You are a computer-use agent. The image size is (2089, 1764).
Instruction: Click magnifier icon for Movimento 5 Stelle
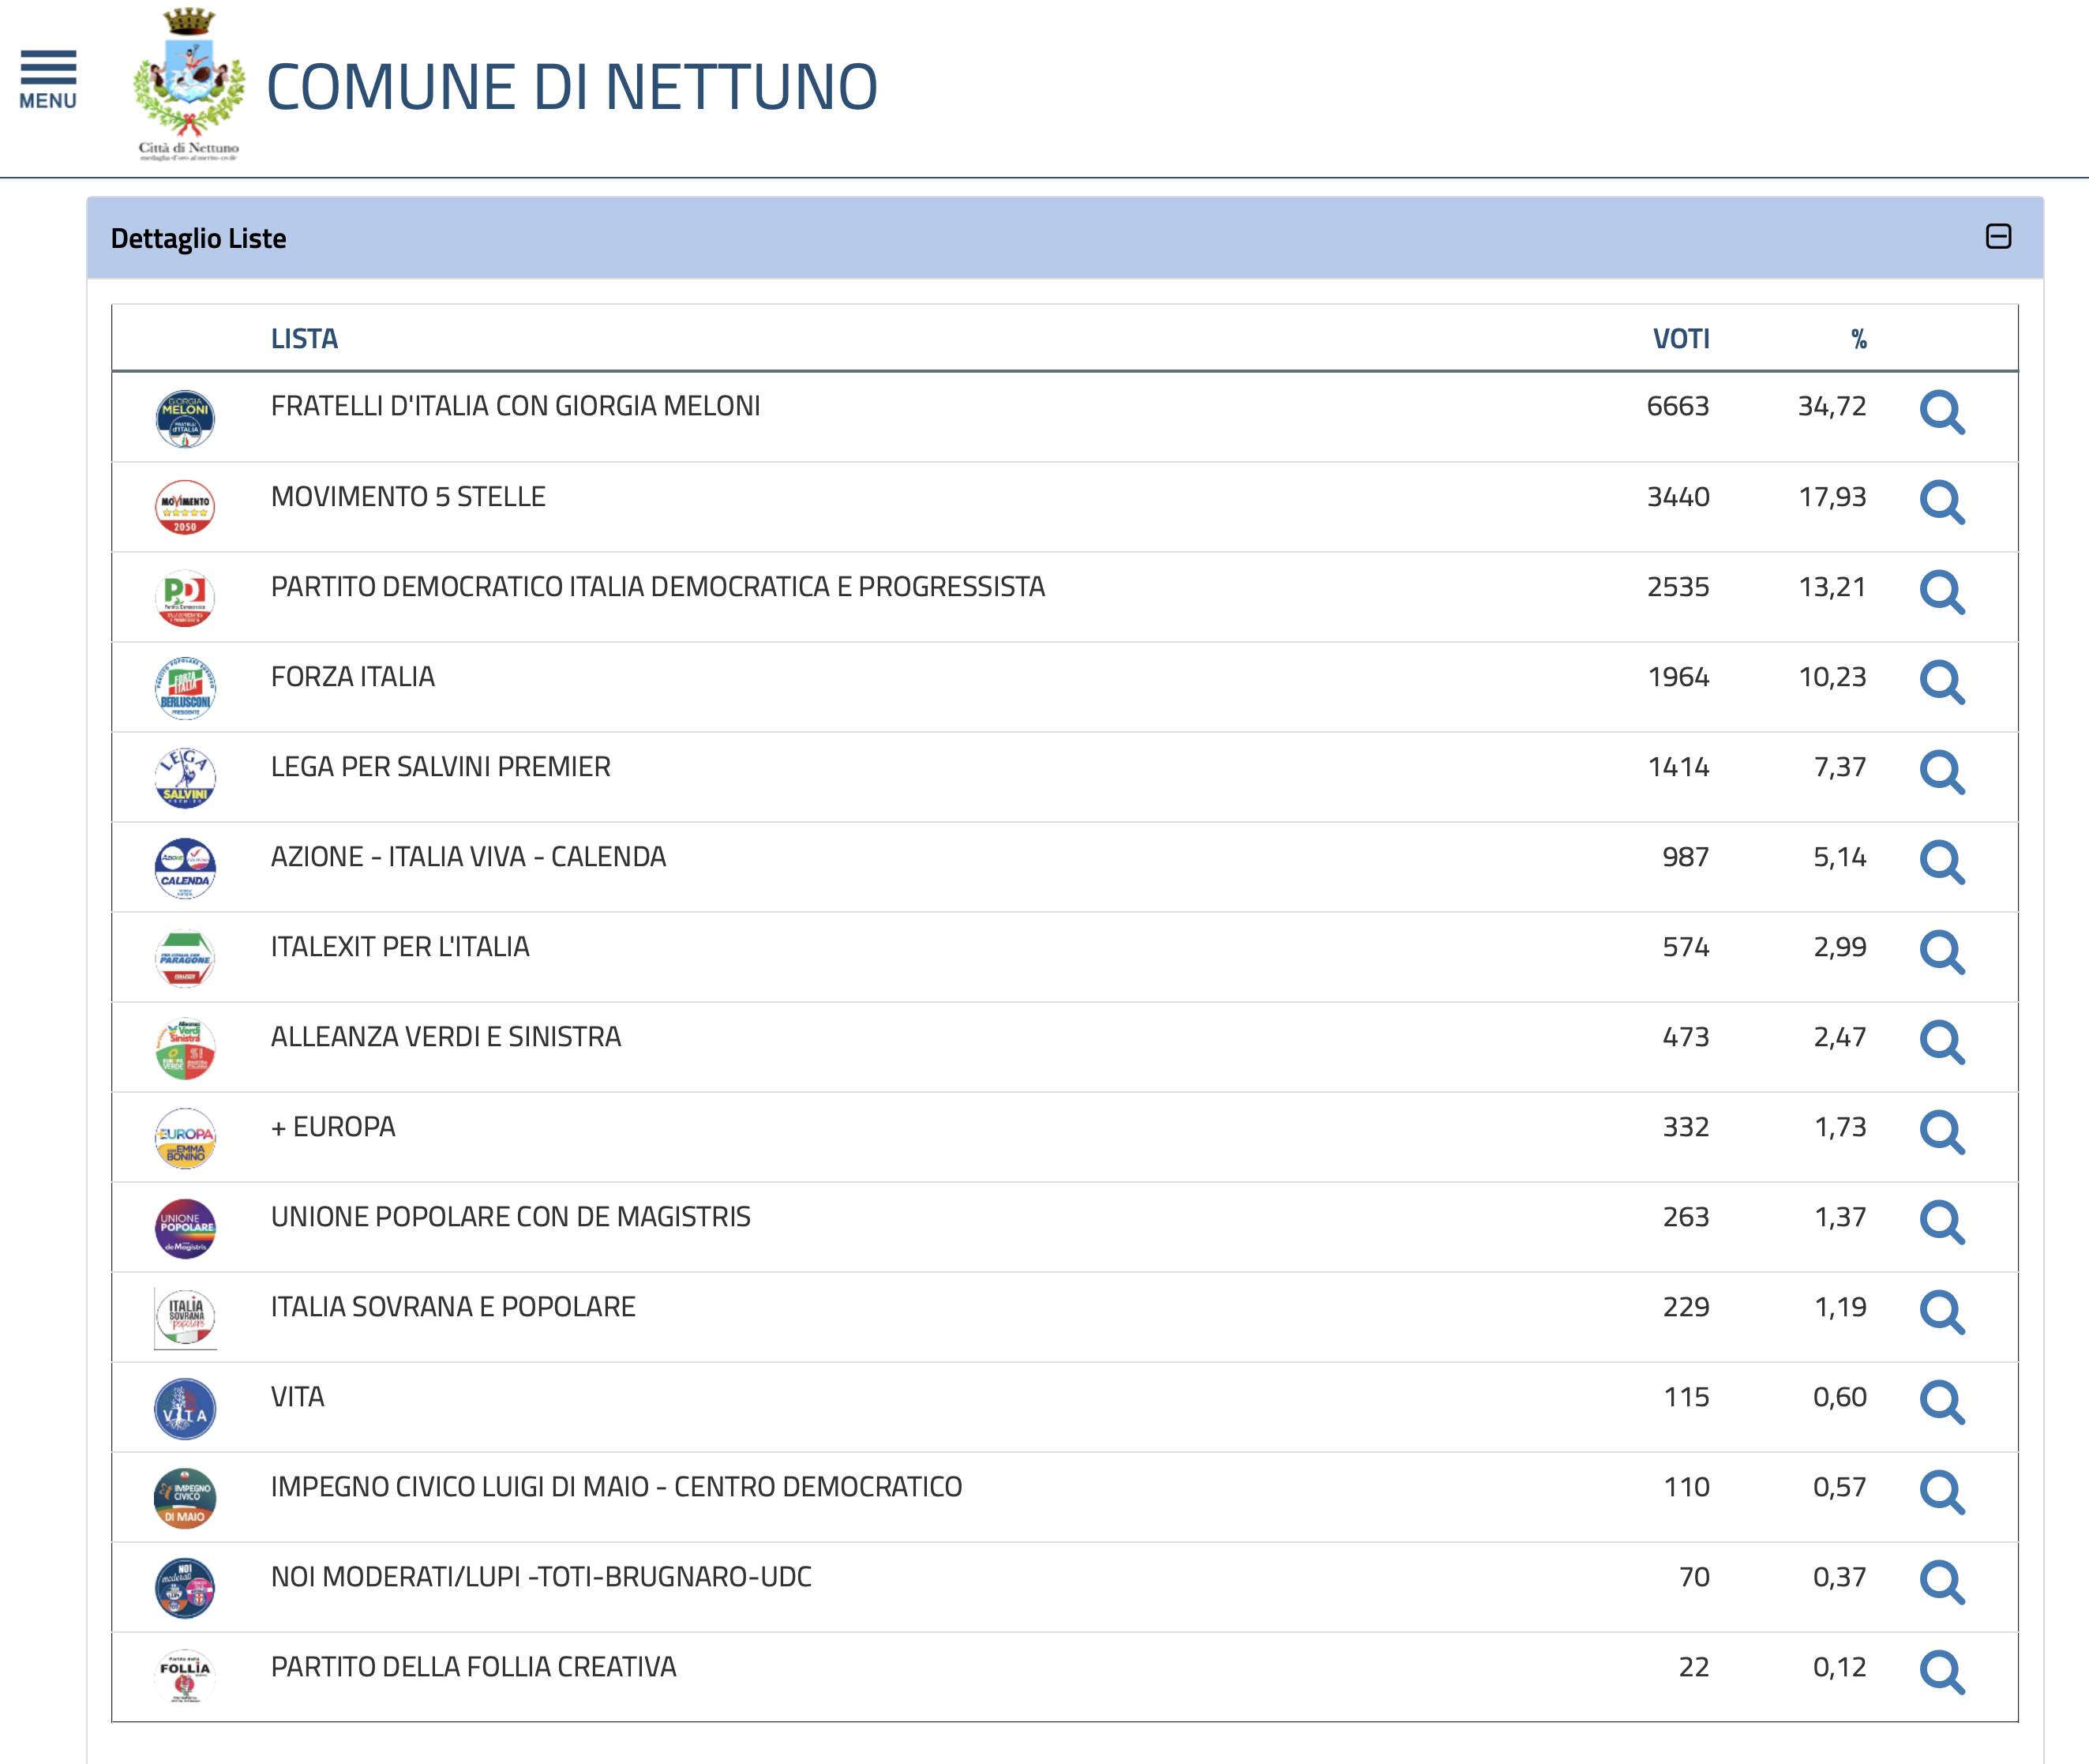(1941, 502)
